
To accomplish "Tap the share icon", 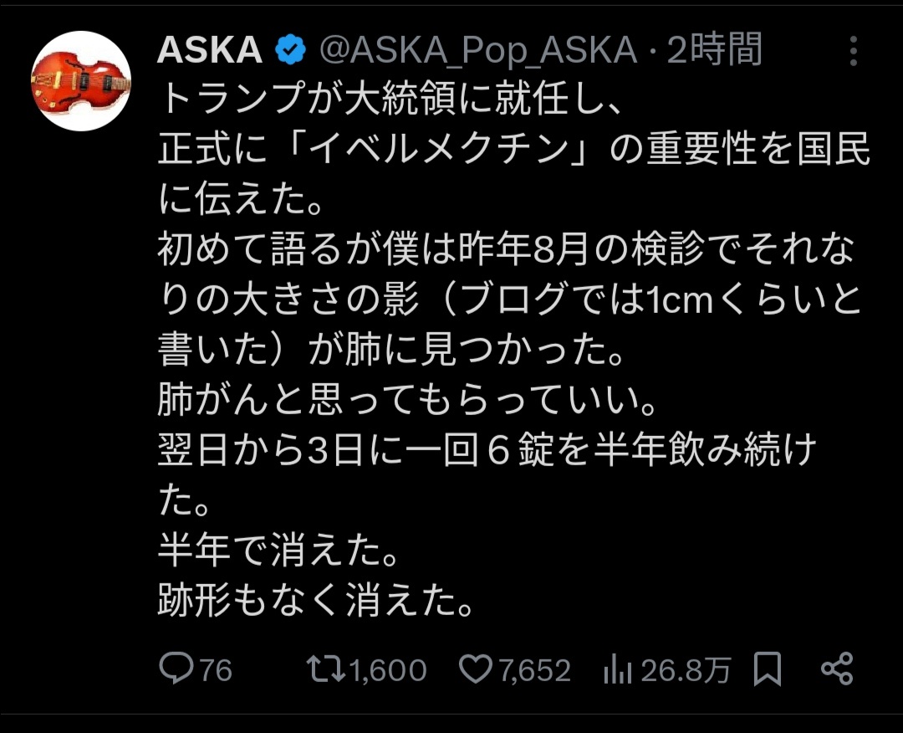I will pyautogui.click(x=836, y=669).
